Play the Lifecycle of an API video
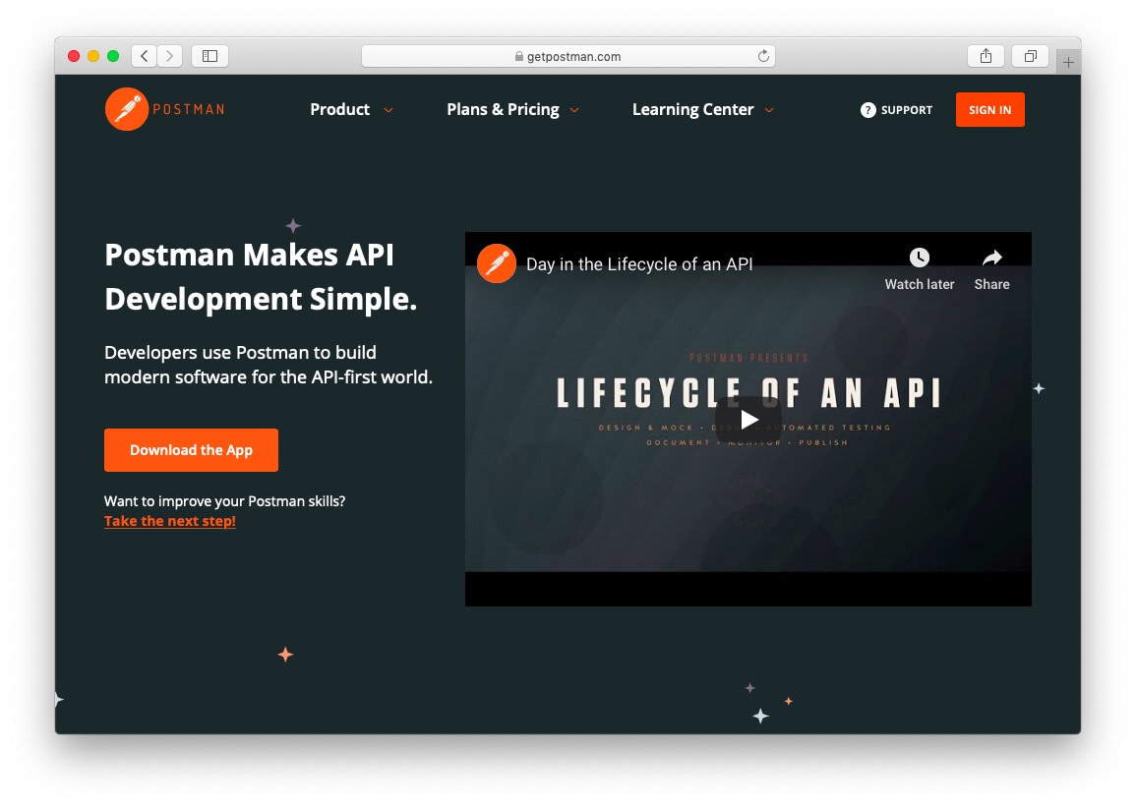The image size is (1136, 807). click(748, 420)
